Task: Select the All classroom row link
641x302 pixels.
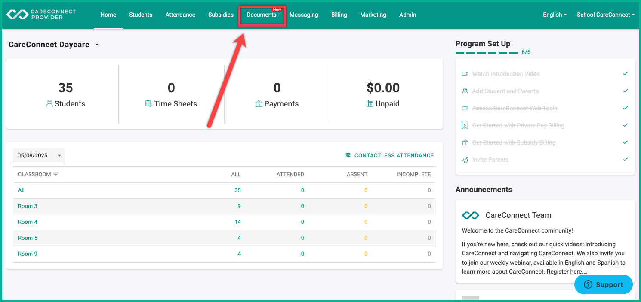Action: point(21,190)
